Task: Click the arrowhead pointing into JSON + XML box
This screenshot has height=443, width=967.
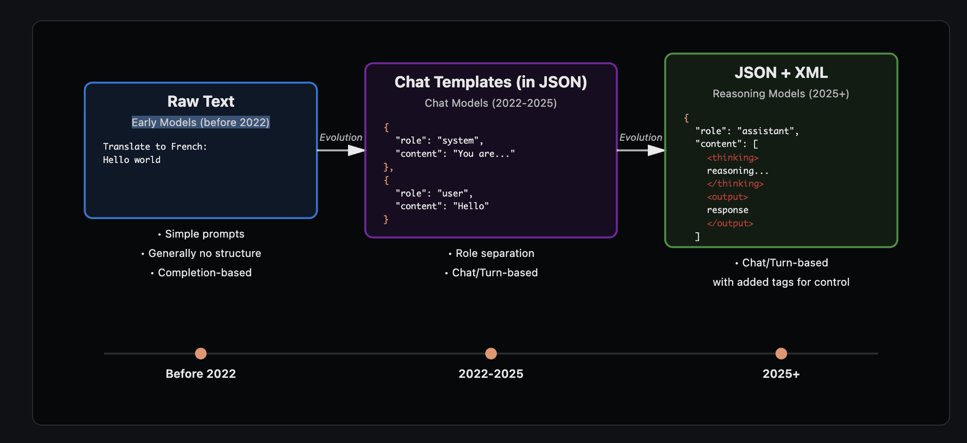Action: [x=656, y=150]
